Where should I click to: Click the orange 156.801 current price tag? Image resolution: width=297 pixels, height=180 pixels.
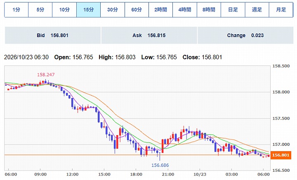click(x=281, y=155)
